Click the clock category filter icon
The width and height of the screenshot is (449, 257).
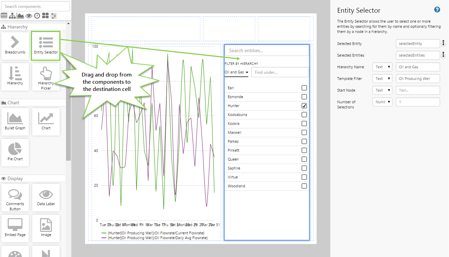(x=37, y=16)
